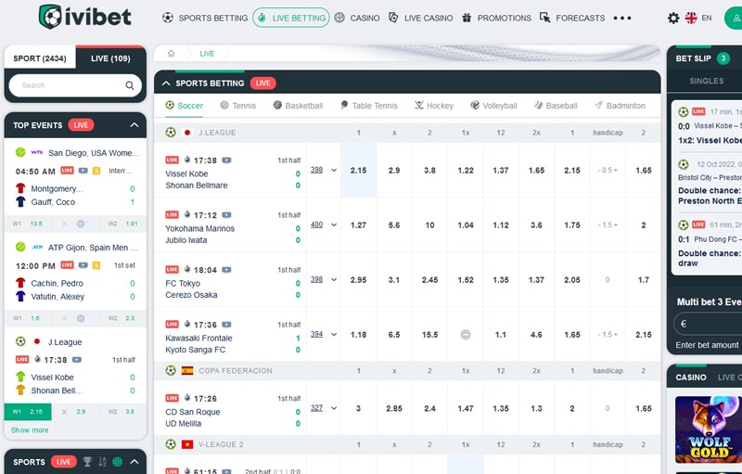Collapse the Sports live panel
Image resolution: width=742 pixels, height=474 pixels.
point(134,462)
